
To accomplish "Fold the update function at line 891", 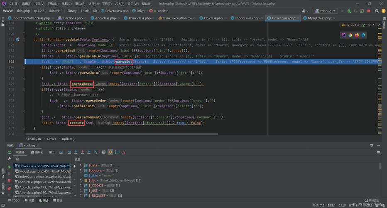I will [24, 40].
